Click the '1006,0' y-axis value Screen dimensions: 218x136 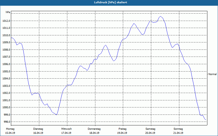(6, 64)
